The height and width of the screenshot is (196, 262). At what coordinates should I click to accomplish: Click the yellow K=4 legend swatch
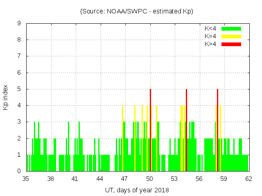[x=231, y=36]
